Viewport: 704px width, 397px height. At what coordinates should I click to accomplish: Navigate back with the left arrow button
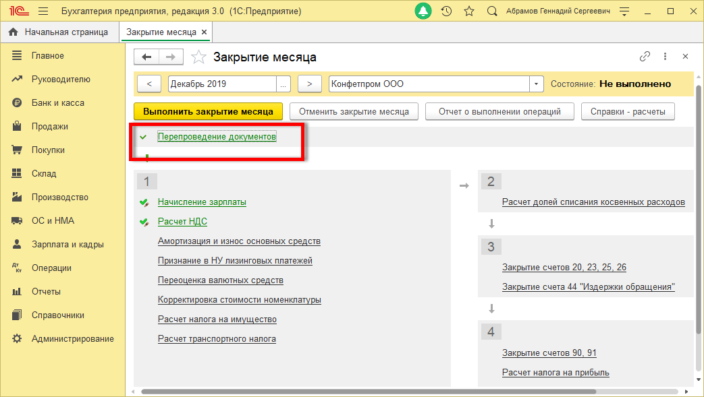tap(146, 57)
